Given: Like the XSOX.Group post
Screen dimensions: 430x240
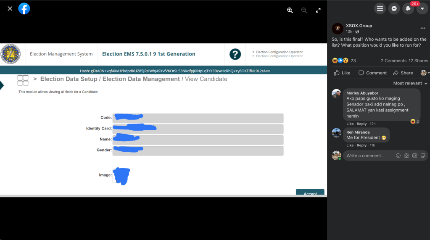Looking at the screenshot, I should click(342, 73).
